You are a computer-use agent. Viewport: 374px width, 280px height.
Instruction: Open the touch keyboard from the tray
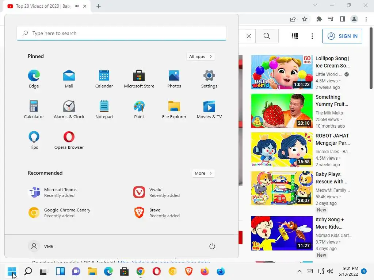click(x=310, y=271)
